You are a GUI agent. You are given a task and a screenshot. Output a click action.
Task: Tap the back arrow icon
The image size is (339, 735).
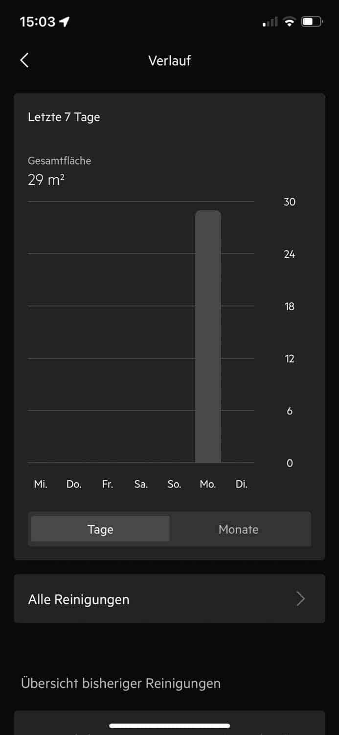click(x=24, y=60)
